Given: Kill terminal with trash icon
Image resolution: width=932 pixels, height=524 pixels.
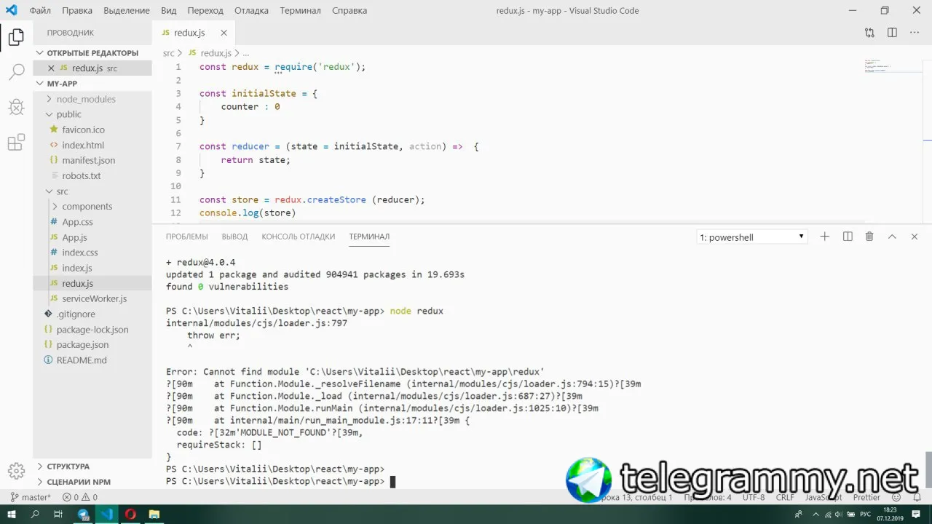Looking at the screenshot, I should pos(869,237).
